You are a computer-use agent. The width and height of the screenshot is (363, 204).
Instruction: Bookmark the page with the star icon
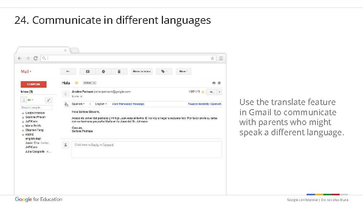click(x=212, y=58)
